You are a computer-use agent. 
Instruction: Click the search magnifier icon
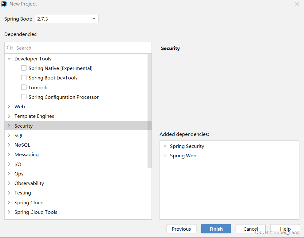[10, 48]
